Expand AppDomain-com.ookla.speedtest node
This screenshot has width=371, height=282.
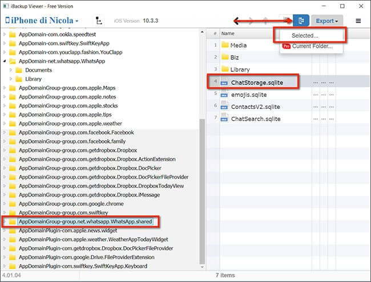5,34
